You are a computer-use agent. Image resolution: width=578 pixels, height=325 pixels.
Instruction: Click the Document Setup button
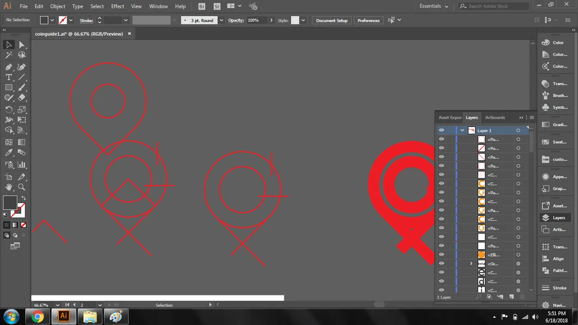[x=332, y=20]
